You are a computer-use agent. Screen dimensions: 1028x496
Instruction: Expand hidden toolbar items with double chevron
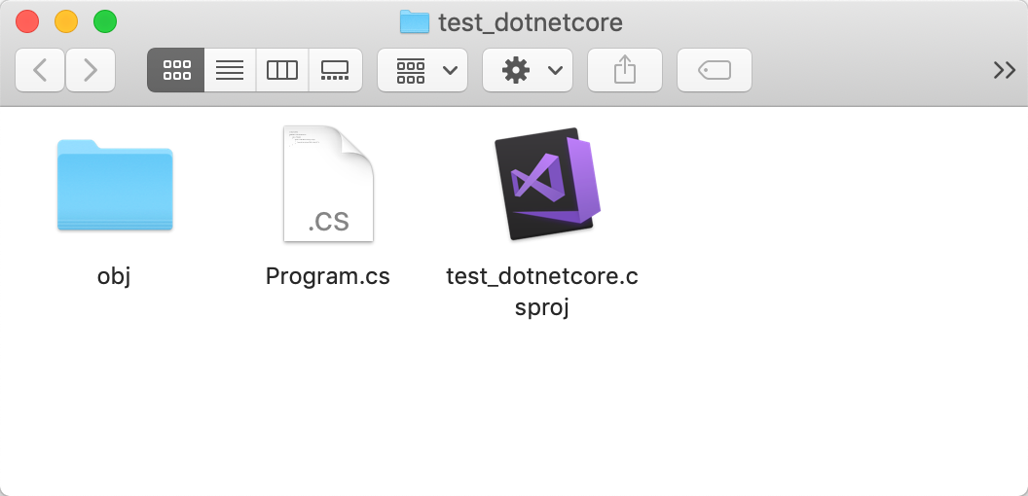click(1004, 70)
